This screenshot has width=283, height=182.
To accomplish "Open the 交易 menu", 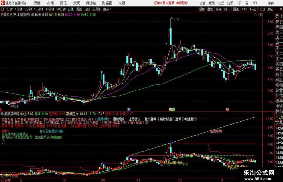I will pyautogui.click(x=122, y=3).
